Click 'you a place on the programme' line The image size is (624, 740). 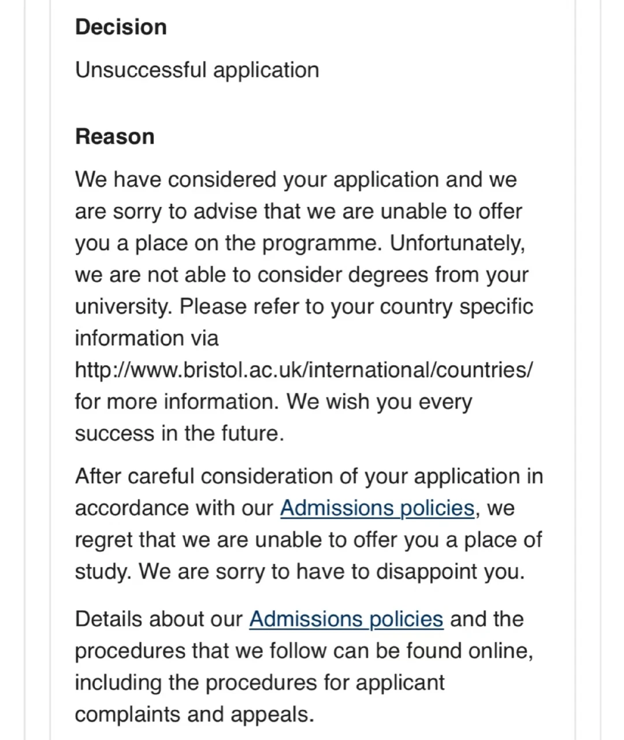(x=300, y=243)
